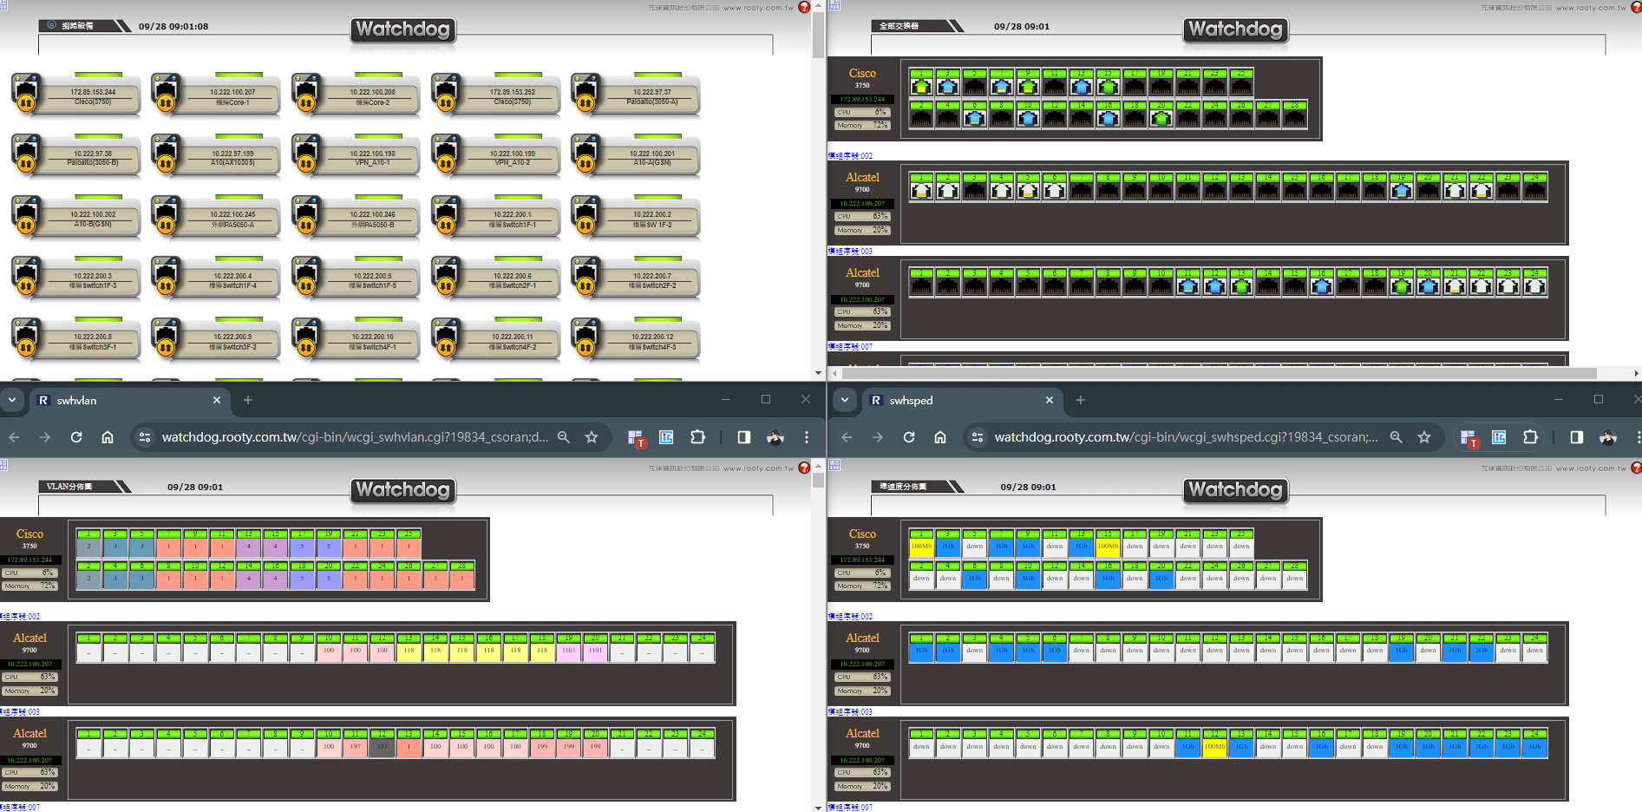Image resolution: width=1642 pixels, height=812 pixels.
Task: Select the VPN_A10-1 device icon
Action: [305, 155]
